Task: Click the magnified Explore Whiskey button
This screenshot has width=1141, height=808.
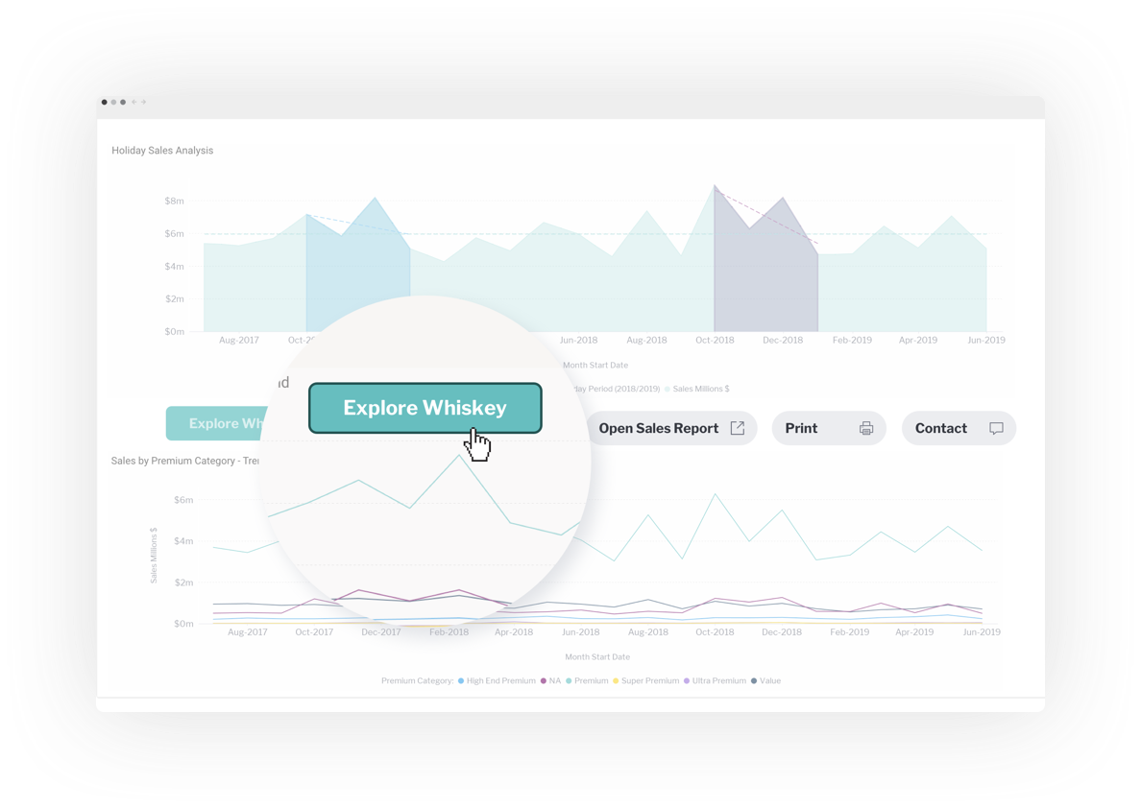Action: 425,408
